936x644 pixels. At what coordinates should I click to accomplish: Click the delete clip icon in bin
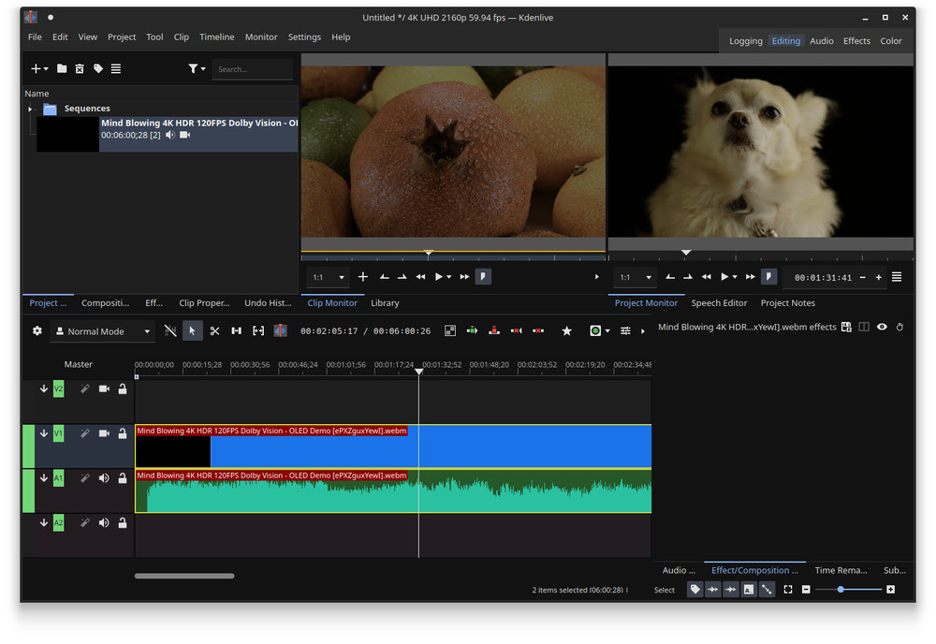[80, 68]
